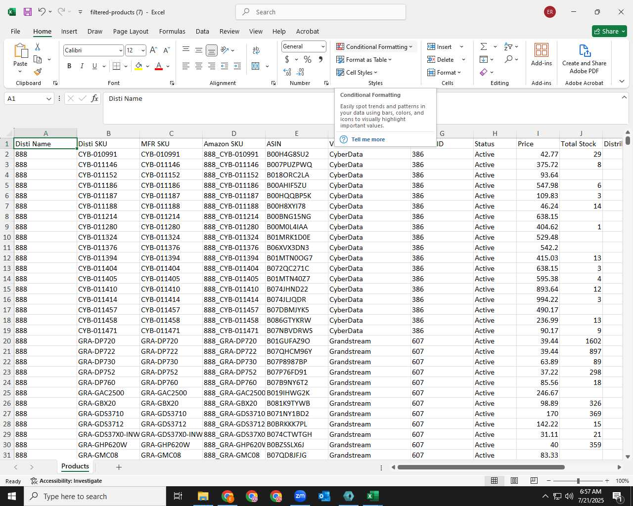Screen dimensions: 633x506
Task: Toggle Bold formatting
Action: click(x=69, y=66)
